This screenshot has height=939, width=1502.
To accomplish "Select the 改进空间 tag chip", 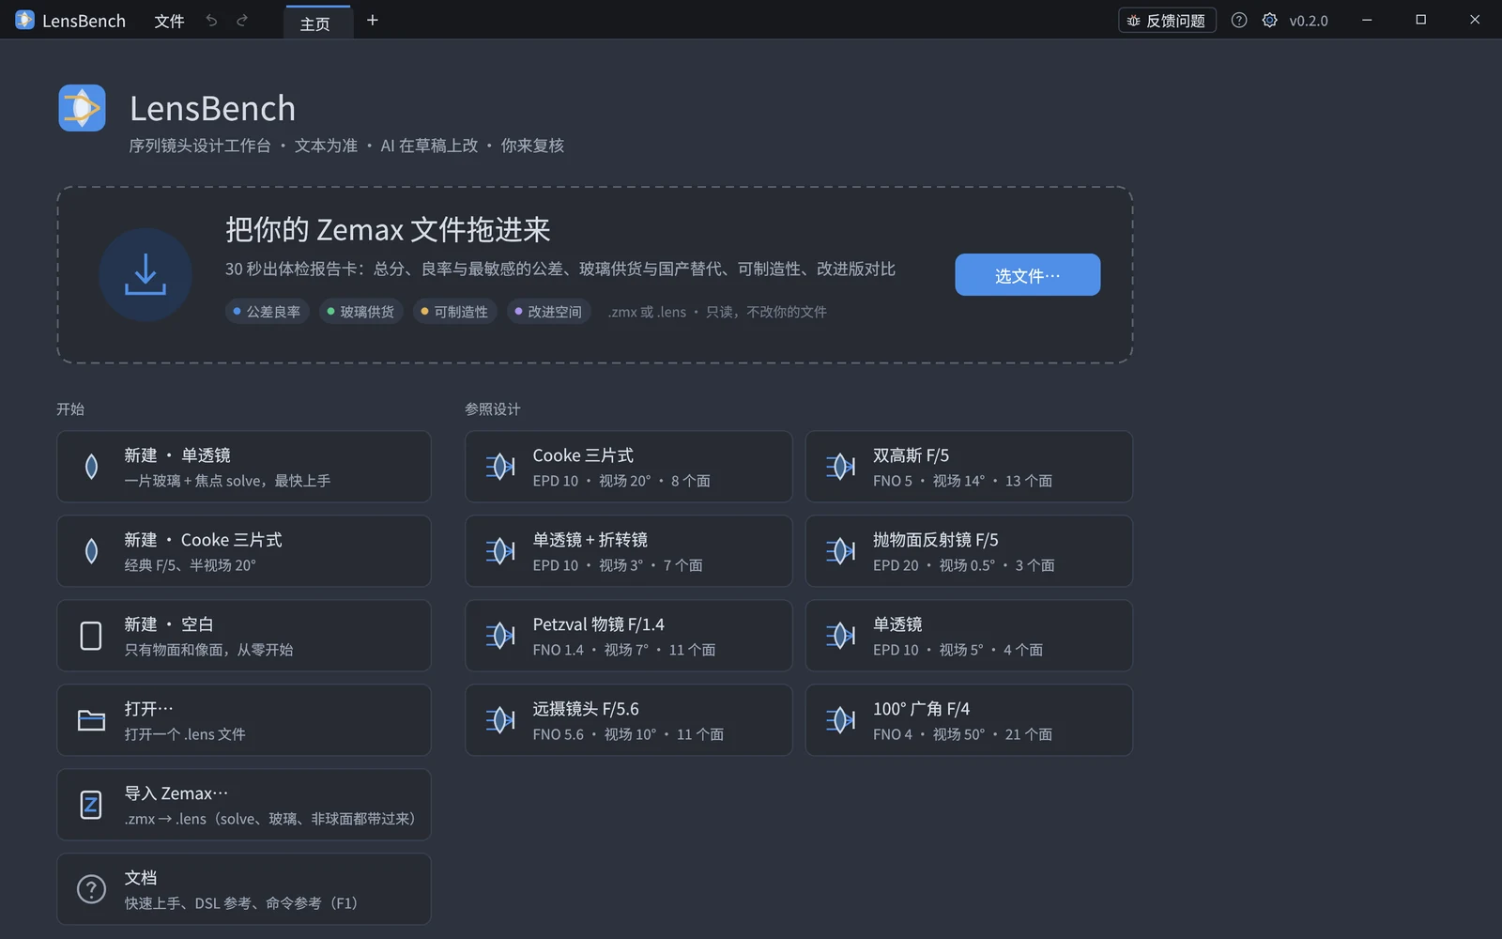I will pyautogui.click(x=548, y=312).
